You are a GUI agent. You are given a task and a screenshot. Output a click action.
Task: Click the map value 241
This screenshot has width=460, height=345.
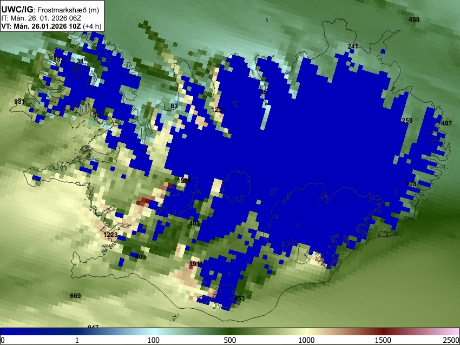click(x=353, y=47)
